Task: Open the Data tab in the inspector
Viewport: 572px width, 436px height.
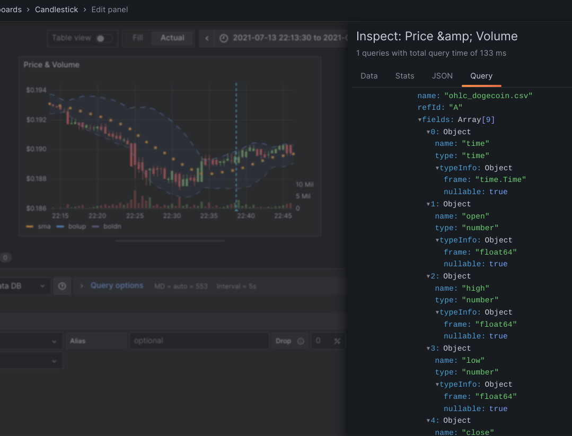Action: coord(369,76)
